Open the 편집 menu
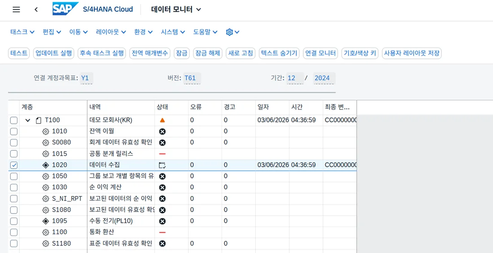 click(52, 32)
